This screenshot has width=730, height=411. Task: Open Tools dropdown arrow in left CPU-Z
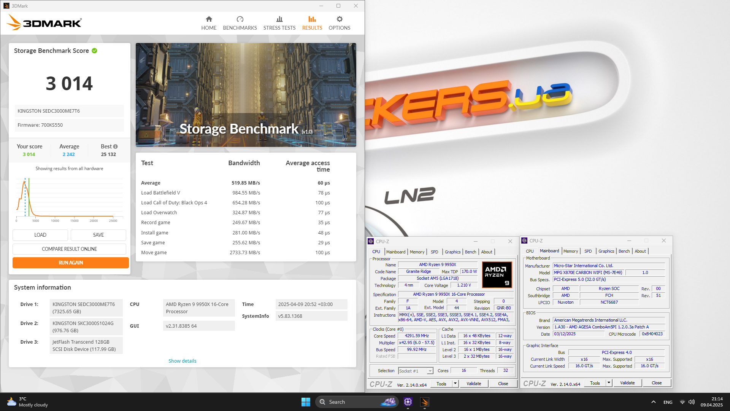455,384
